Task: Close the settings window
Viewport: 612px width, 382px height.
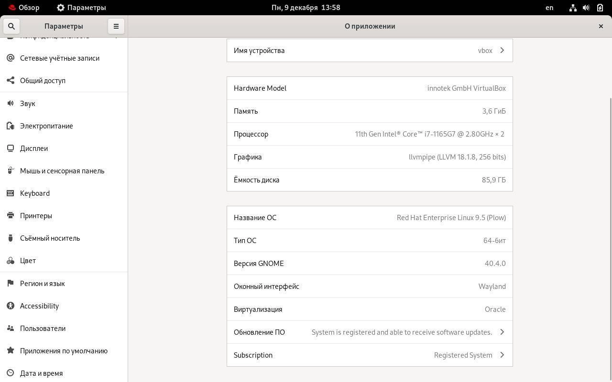Action: (601, 26)
